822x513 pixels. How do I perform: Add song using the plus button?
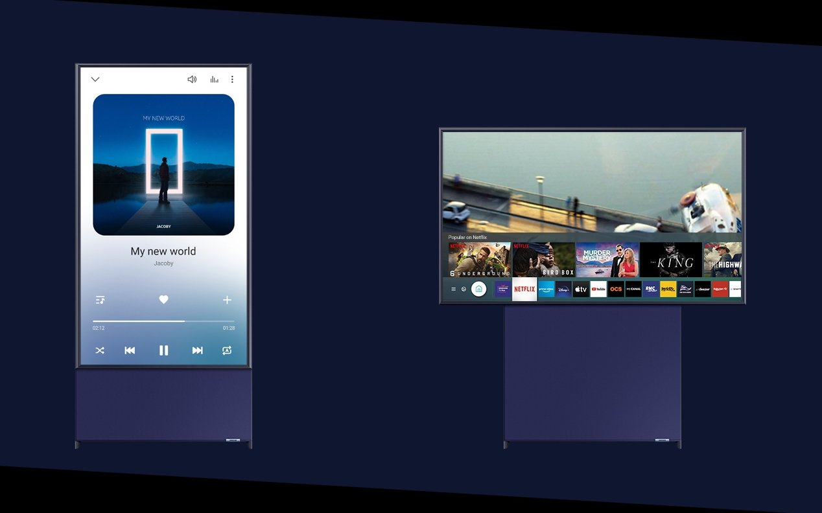pyautogui.click(x=227, y=300)
